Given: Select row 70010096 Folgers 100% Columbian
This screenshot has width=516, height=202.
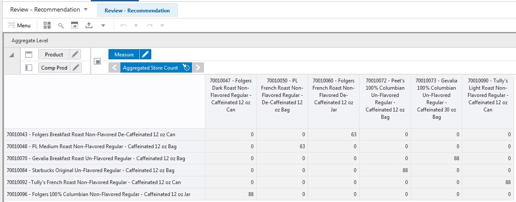Looking at the screenshot, I should (105, 194).
